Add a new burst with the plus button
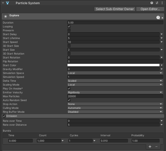Image resolution: width=166 pixels, height=151 pixels. (x=150, y=147)
